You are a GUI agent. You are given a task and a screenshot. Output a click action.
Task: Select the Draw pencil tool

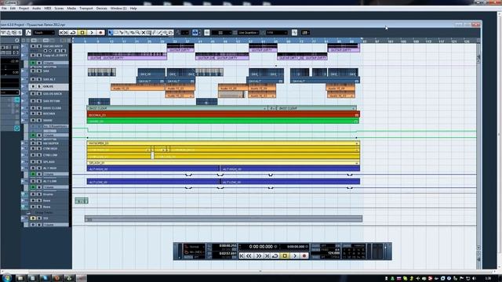tap(154, 33)
